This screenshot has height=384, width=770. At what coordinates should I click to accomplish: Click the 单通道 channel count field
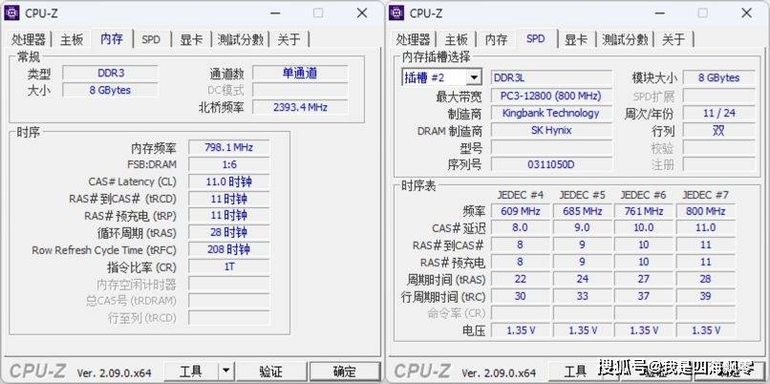[x=300, y=74]
